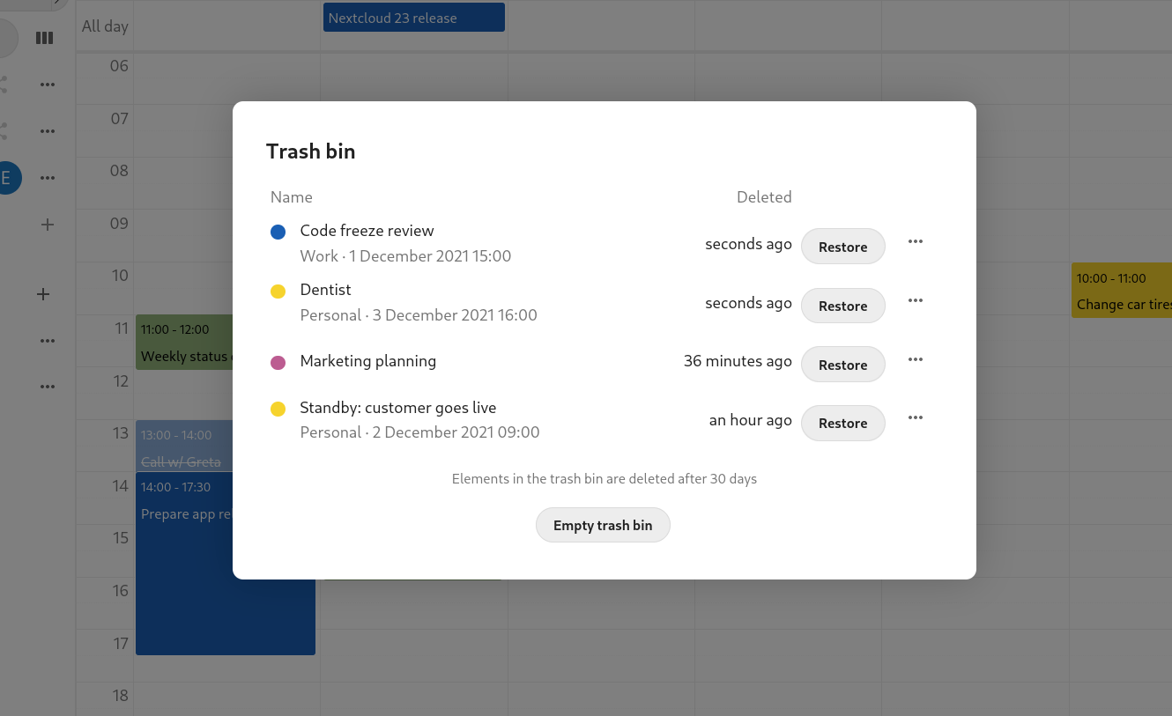
Task: Restore the Marketing planning event
Action: [842, 364]
